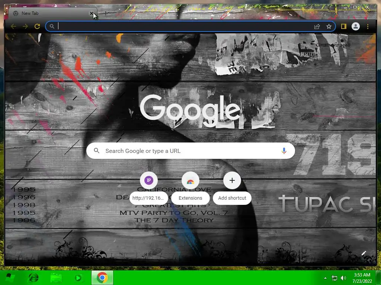The width and height of the screenshot is (381, 285).
Task: Open the volume tray icon
Action: (x=343, y=278)
